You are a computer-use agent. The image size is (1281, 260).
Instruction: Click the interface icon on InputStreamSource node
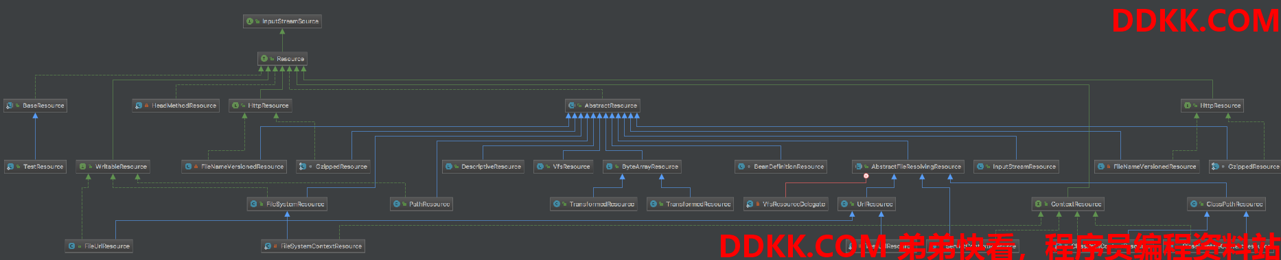250,21
